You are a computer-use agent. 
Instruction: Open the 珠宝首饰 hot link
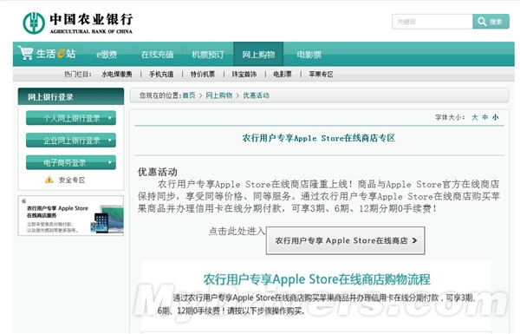point(244,74)
